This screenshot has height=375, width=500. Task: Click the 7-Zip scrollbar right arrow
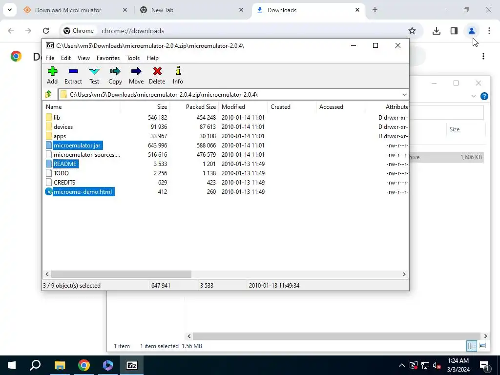click(404, 274)
